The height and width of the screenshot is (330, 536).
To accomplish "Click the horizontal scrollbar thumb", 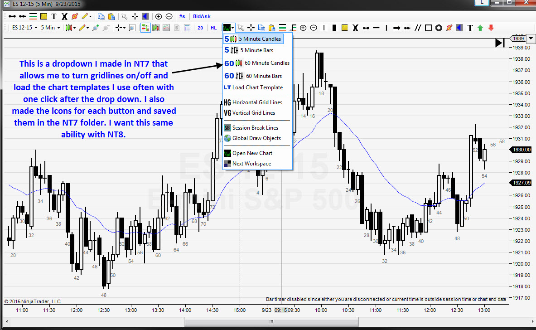I will click(271, 321).
